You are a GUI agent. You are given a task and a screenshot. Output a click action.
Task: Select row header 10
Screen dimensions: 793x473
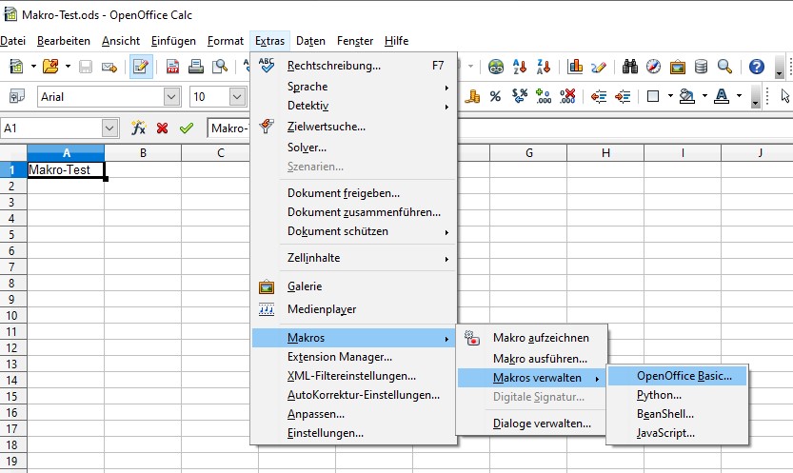13,315
